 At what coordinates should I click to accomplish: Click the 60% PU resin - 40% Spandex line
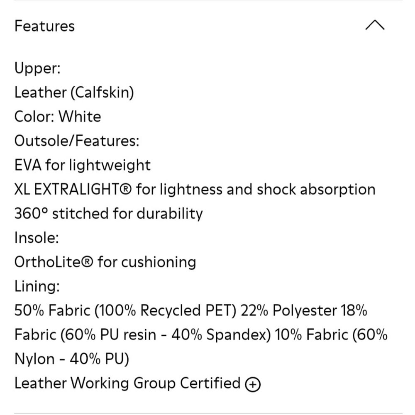166,334
